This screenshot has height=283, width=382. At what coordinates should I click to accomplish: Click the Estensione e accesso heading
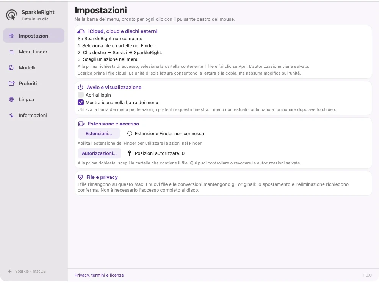(114, 124)
